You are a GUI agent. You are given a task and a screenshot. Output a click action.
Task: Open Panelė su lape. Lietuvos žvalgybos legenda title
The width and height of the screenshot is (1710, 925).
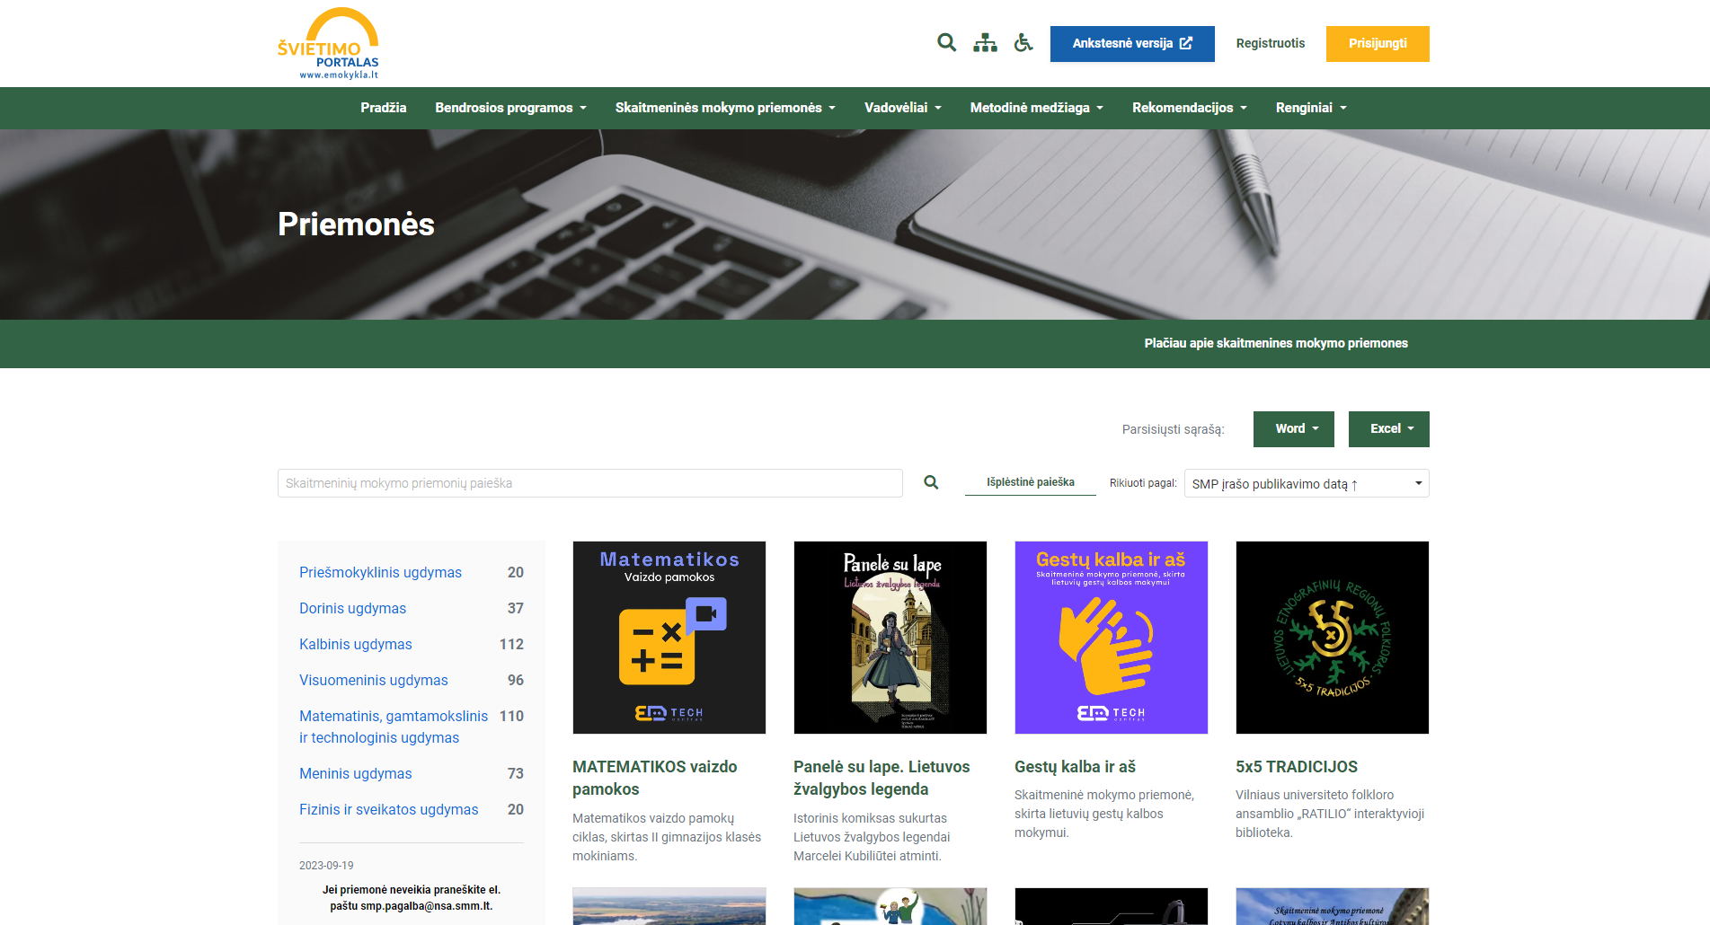coord(882,779)
